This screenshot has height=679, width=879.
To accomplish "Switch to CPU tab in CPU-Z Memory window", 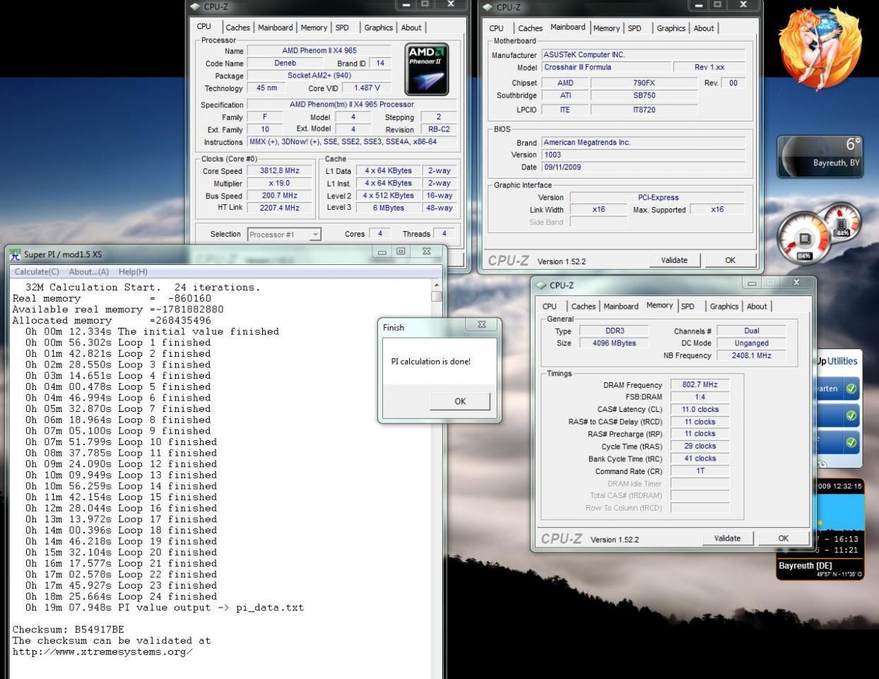I will 550,307.
